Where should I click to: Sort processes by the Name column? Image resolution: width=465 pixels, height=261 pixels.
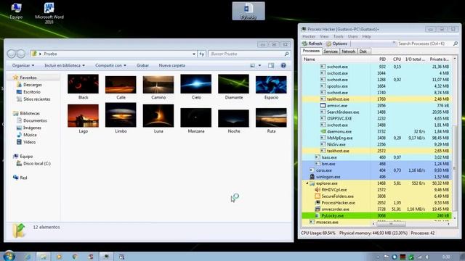[x=336, y=59]
